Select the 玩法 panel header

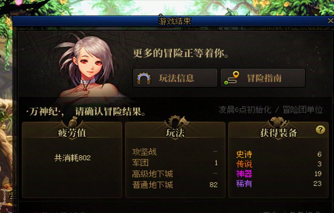(x=175, y=132)
